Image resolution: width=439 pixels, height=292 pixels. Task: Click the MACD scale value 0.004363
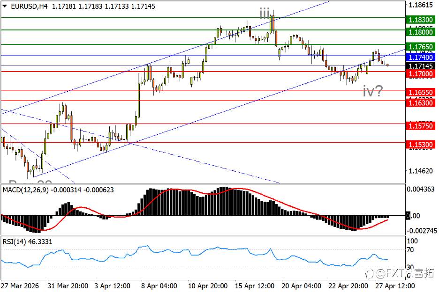coord(421,189)
